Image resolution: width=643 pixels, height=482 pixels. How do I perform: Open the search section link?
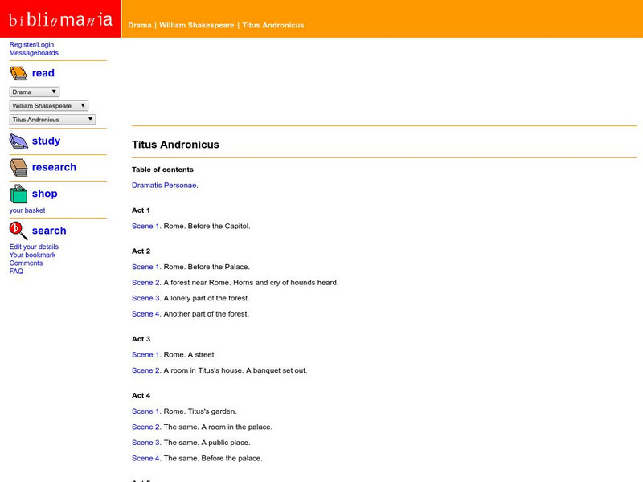49,231
